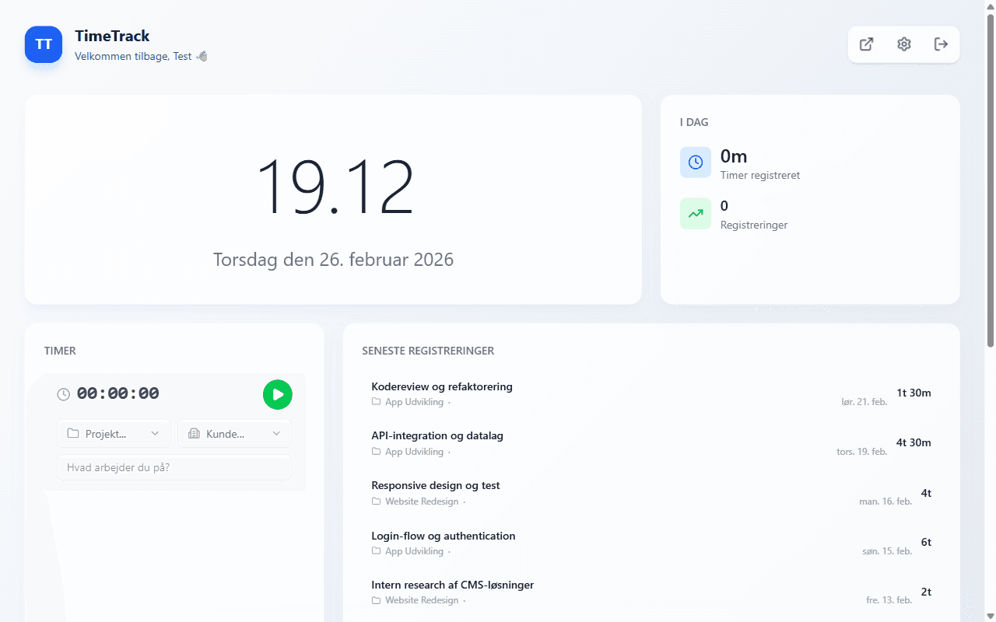The image size is (996, 622).
Task: Focus the 'Hvad arbejder du på?' field
Action: (x=174, y=468)
